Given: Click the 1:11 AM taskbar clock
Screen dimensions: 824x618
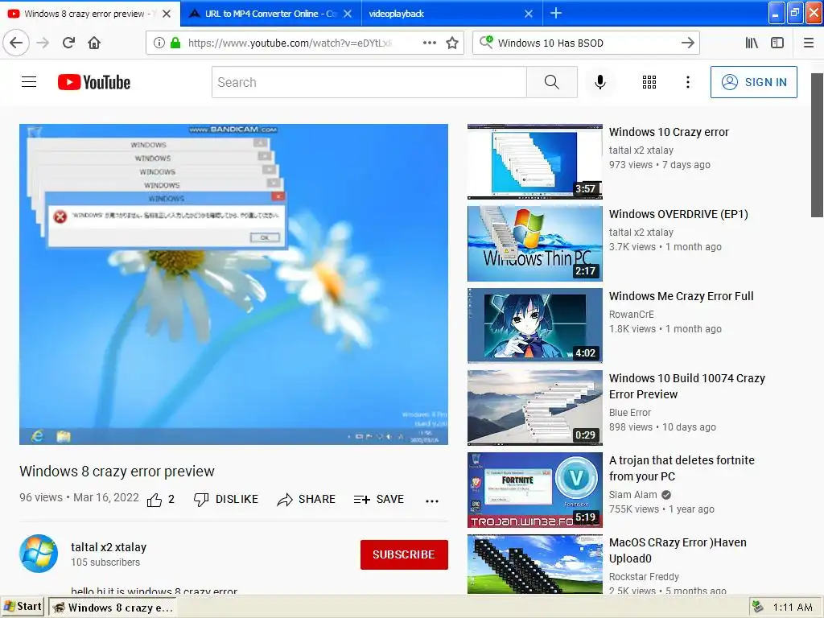Looking at the screenshot, I should [x=793, y=608].
